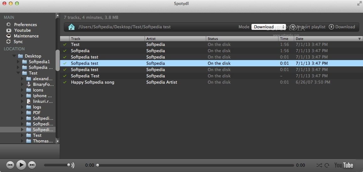Viewport: 363px width, 172px height.
Task: Skip to previous track
Action: (10, 165)
